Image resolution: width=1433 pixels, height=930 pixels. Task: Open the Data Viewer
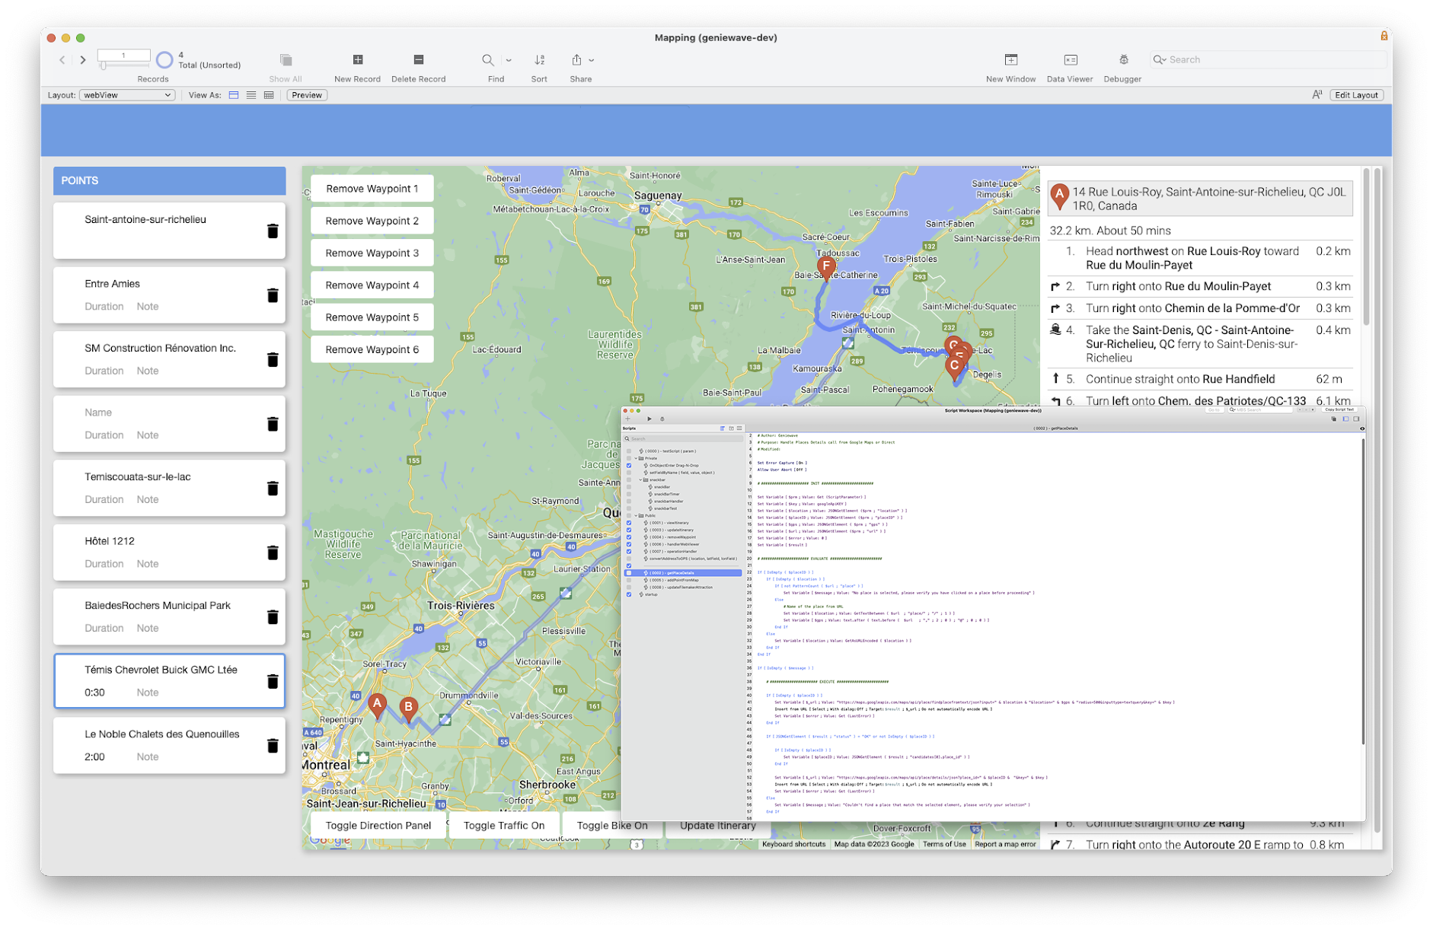[x=1070, y=59]
